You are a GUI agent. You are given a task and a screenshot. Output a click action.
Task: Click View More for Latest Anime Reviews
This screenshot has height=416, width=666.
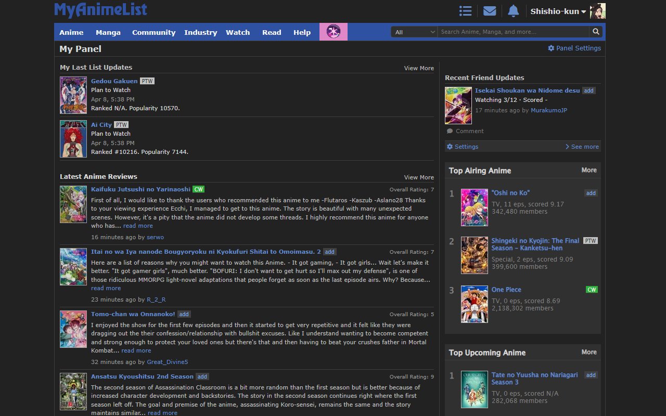[419, 177]
